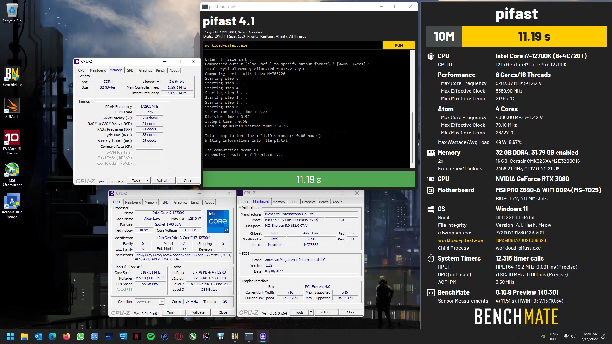Click Core Speed value 5187.31 MHz
612x344 pixels.
pyautogui.click(x=150, y=272)
